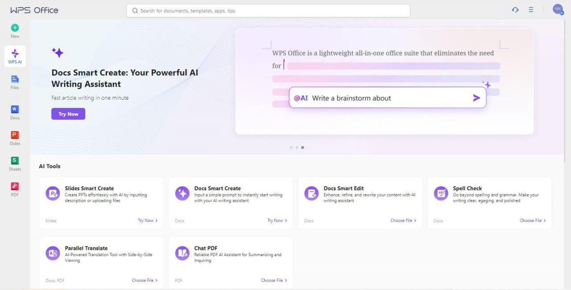
Task: Choose File for Parallel Translate
Action: click(145, 280)
